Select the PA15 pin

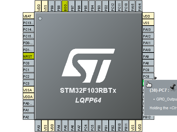click(132, 6)
